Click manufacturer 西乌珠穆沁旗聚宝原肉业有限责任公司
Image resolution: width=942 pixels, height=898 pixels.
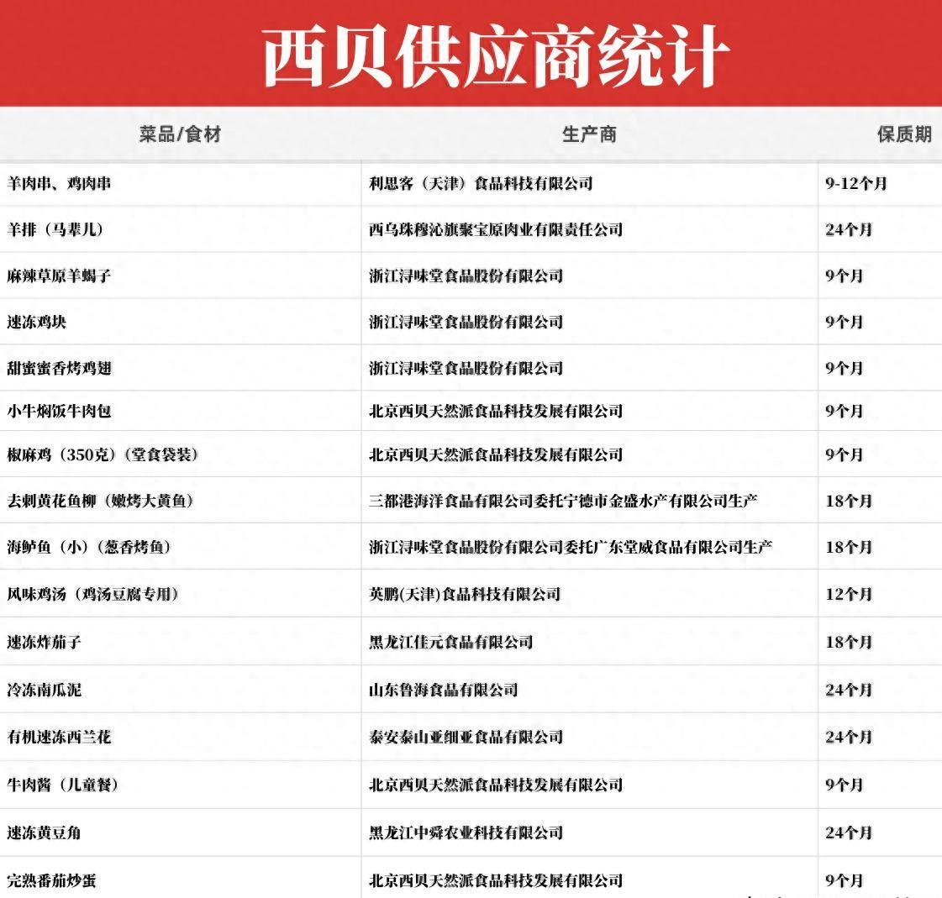pyautogui.click(x=496, y=229)
